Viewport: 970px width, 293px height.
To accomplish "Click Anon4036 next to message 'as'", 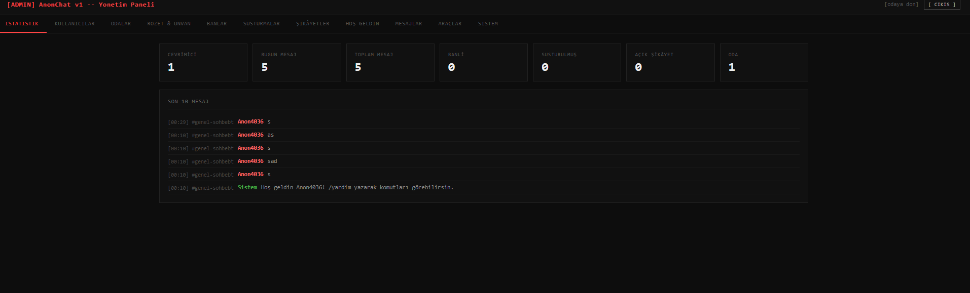I will [x=250, y=135].
